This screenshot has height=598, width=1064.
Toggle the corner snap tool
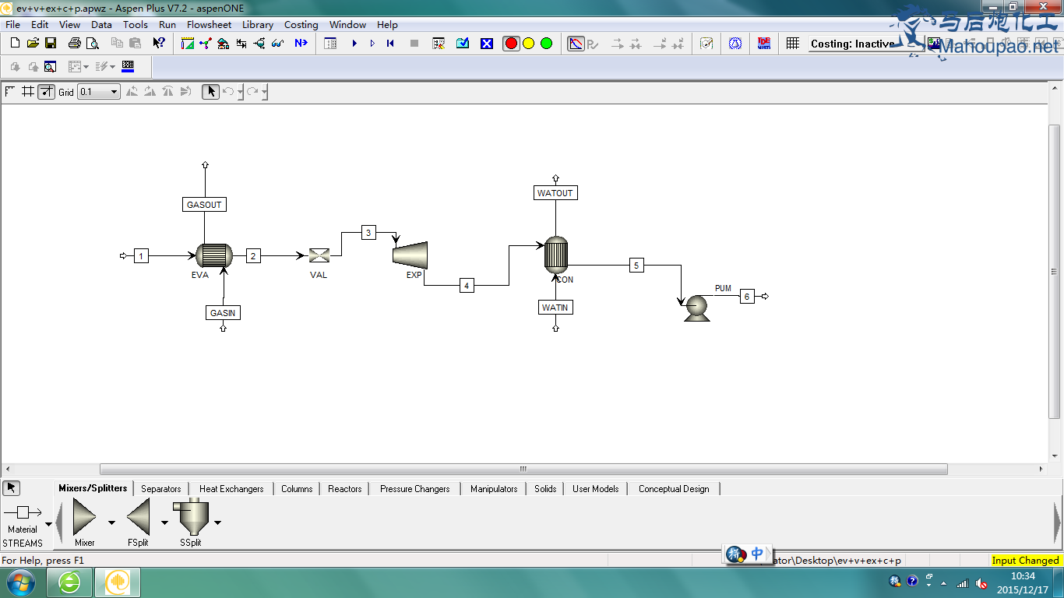click(x=10, y=92)
